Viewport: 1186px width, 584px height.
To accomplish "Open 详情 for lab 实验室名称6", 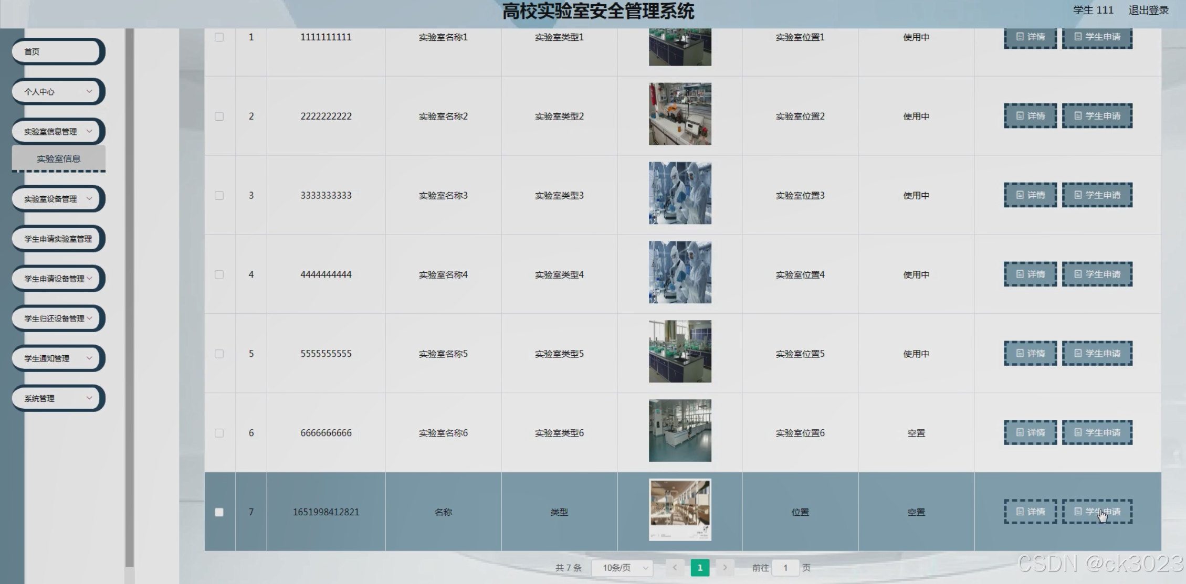I will (x=1030, y=433).
